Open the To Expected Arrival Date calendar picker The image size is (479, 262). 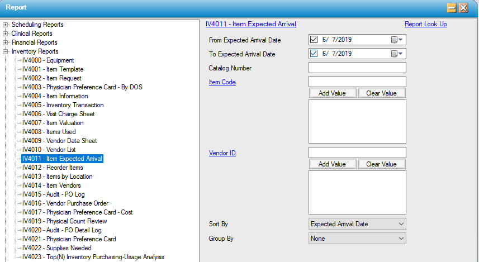[397, 54]
